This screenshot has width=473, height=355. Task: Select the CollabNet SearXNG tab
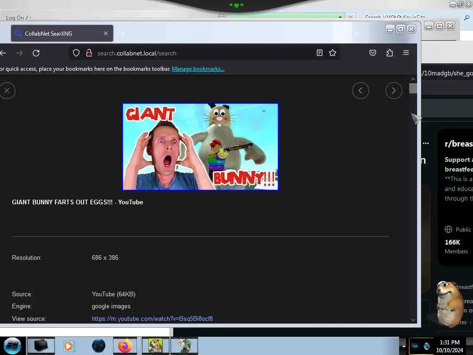[x=62, y=33]
